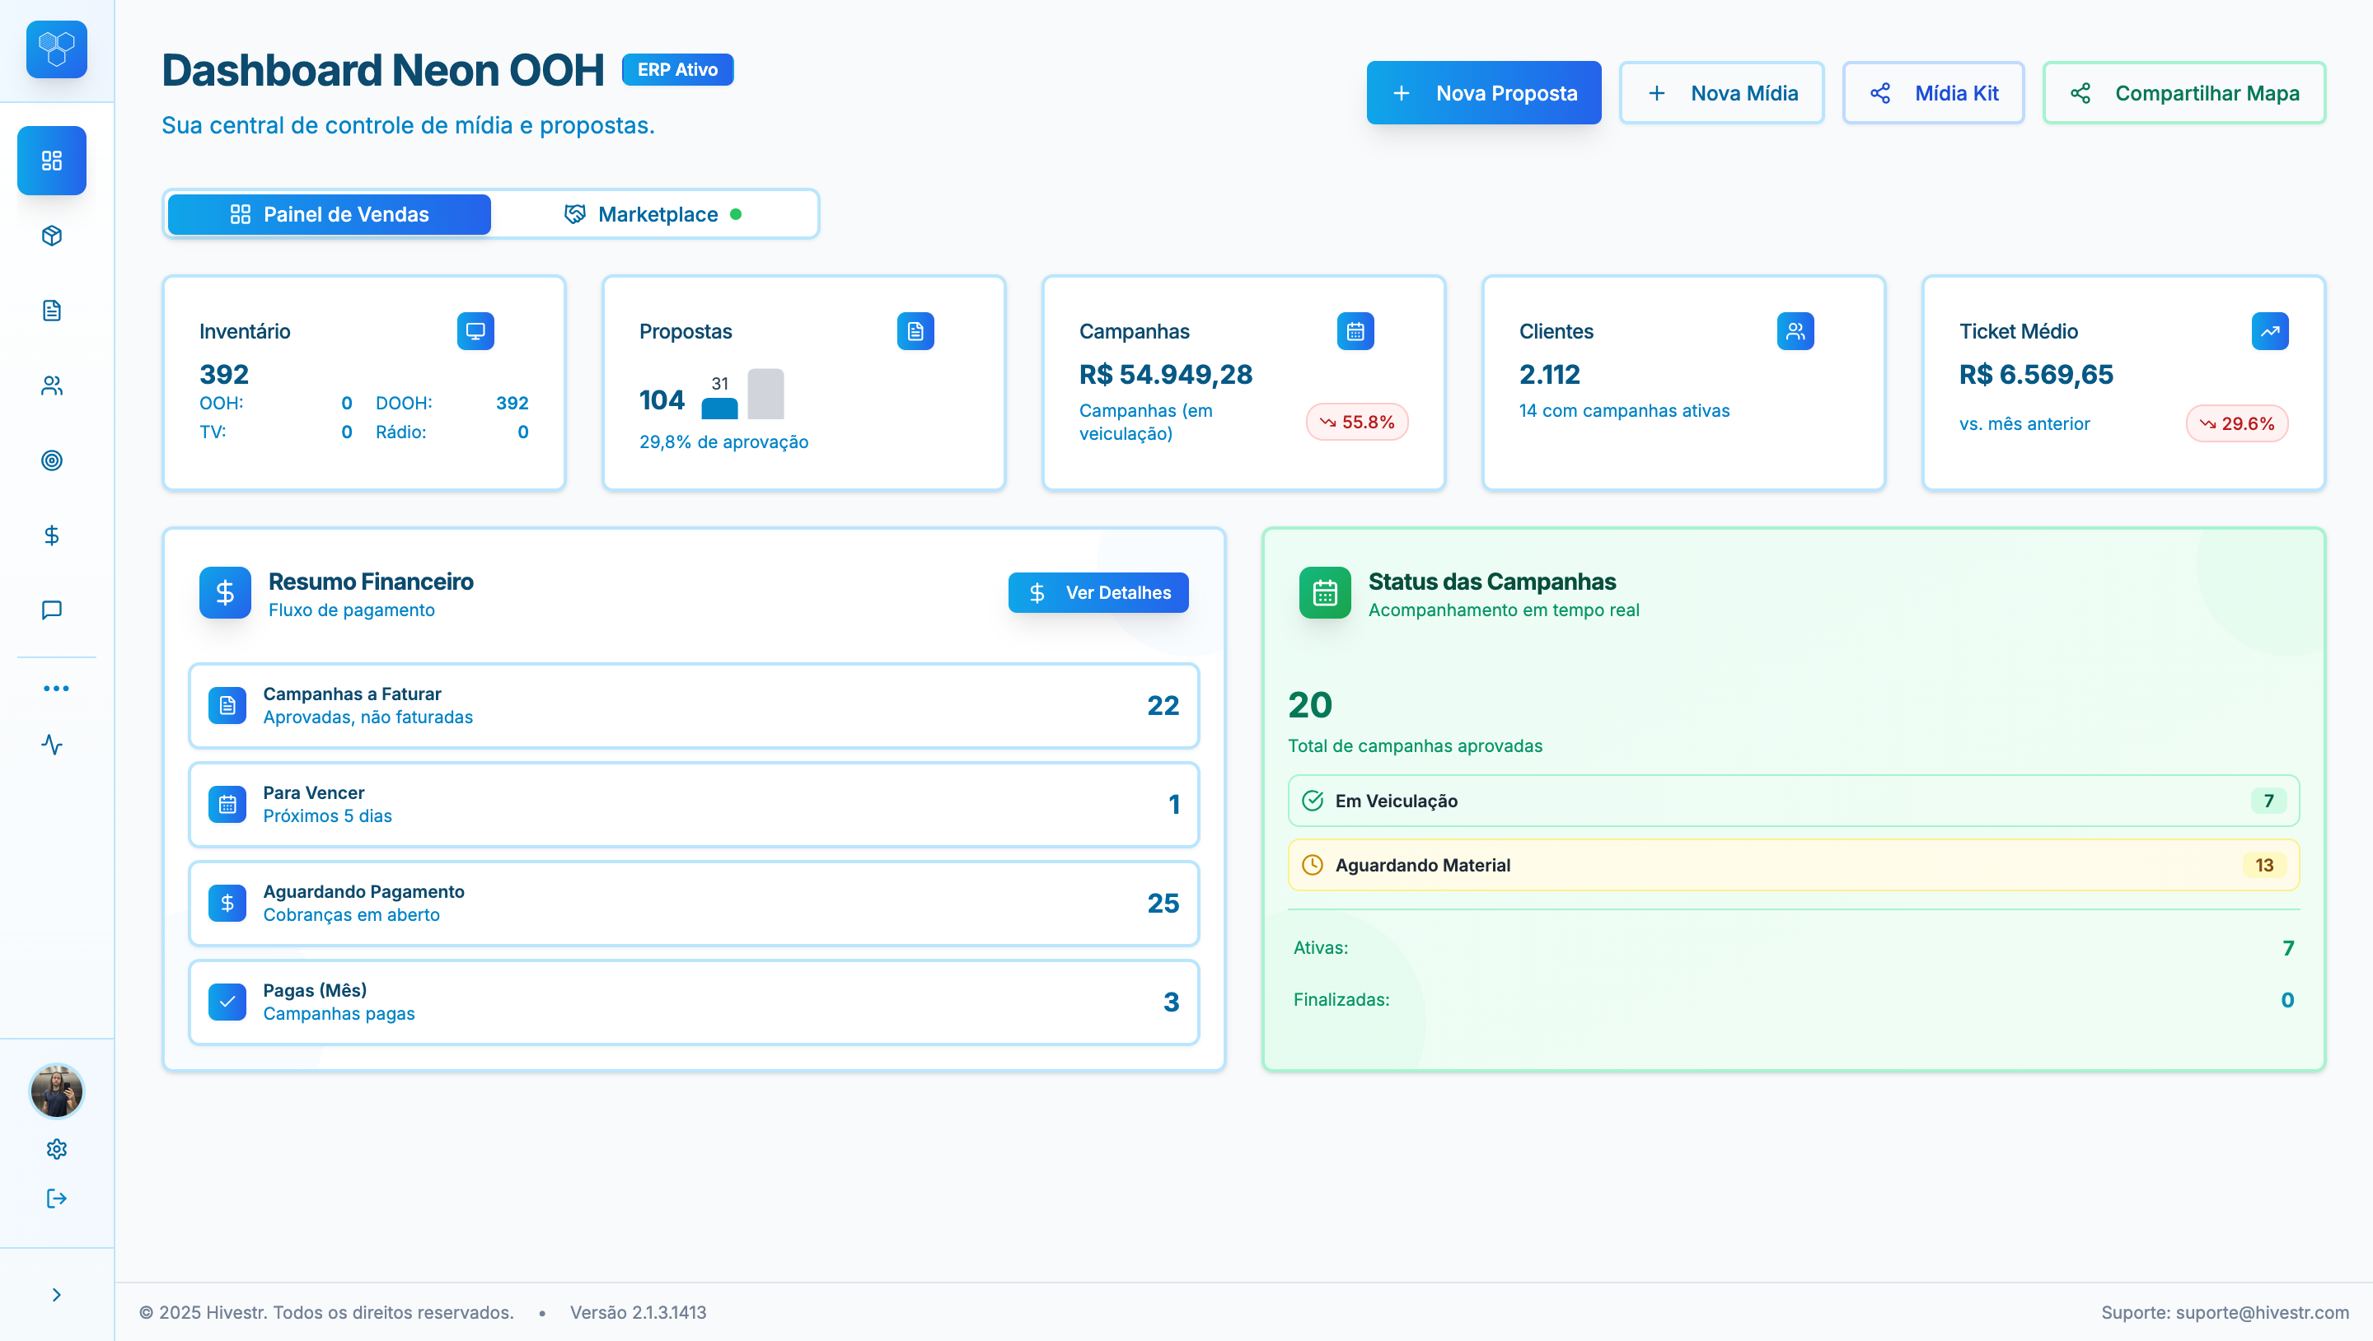Click the Nova Proposta button
Viewport: 2373px width, 1341px height.
1484,92
